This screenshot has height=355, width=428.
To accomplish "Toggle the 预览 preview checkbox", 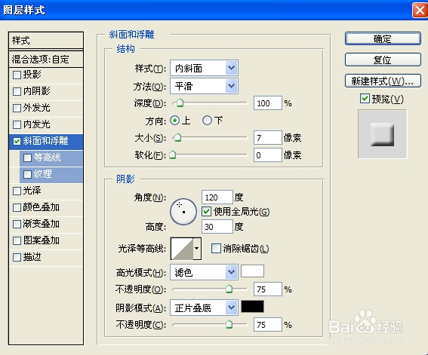I will point(365,99).
